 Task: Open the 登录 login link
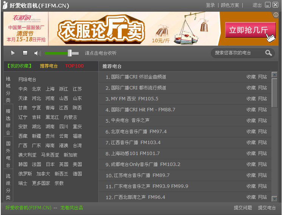[210, 5]
